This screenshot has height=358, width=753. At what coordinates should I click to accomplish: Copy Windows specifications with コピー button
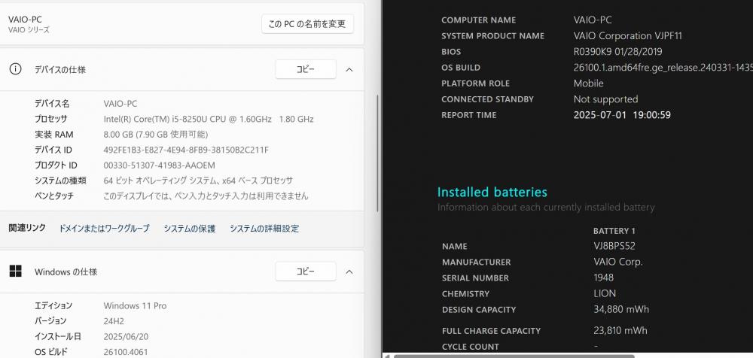coord(306,272)
